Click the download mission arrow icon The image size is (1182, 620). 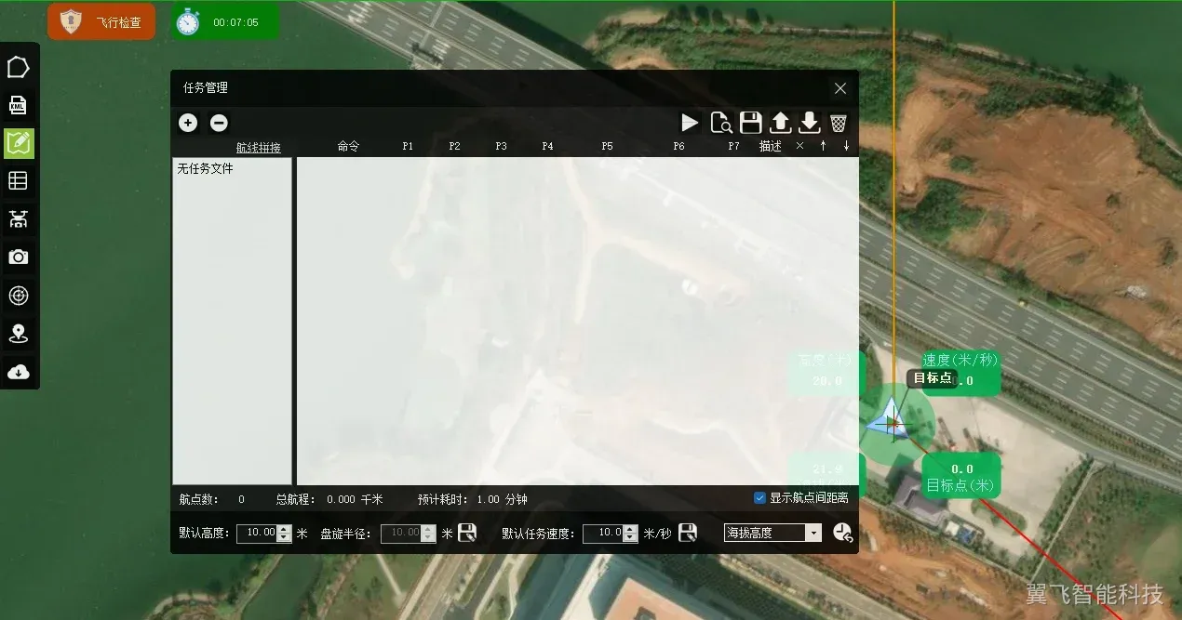point(810,123)
